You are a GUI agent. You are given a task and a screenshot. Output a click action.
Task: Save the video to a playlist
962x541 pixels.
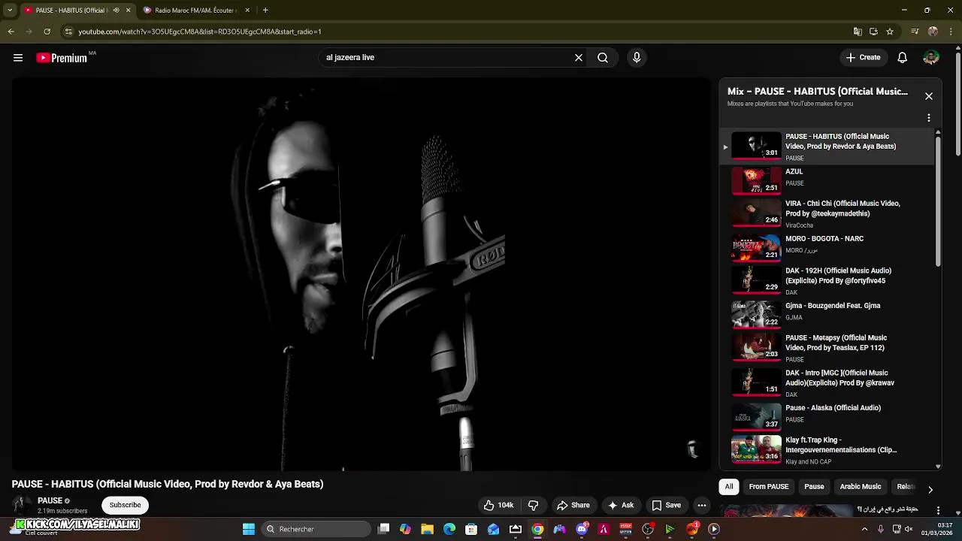coord(666,506)
